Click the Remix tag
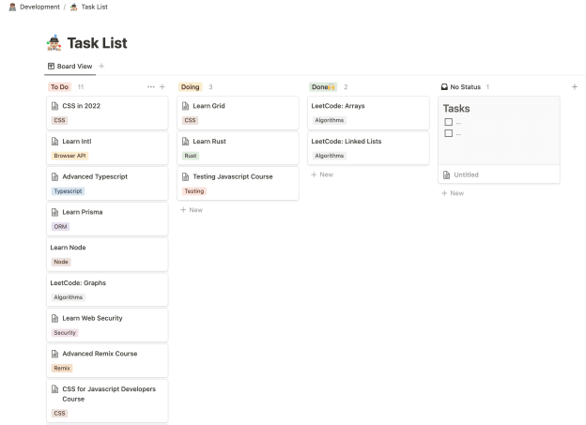Screen dimensions: 586x425 coord(62,368)
